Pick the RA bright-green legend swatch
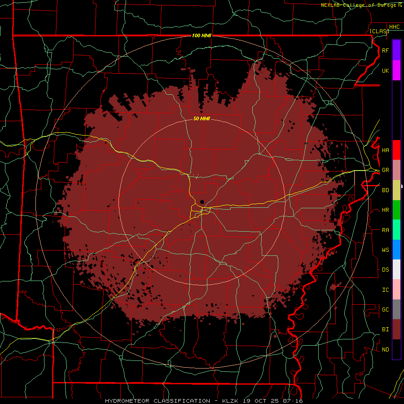The height and width of the screenshot is (404, 404). (x=396, y=229)
